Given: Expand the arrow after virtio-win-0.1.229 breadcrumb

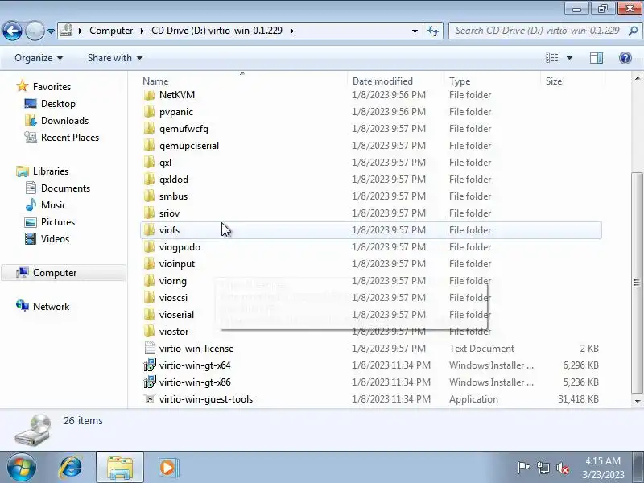Looking at the screenshot, I should [x=292, y=31].
